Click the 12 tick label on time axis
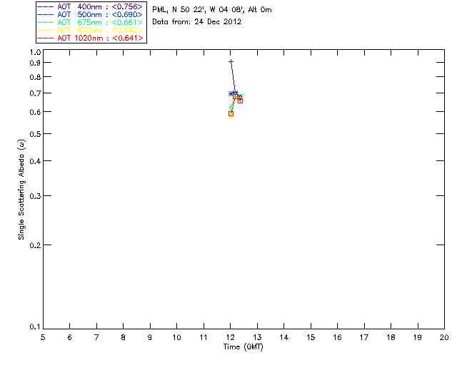457x365 pixels. tap(230, 337)
